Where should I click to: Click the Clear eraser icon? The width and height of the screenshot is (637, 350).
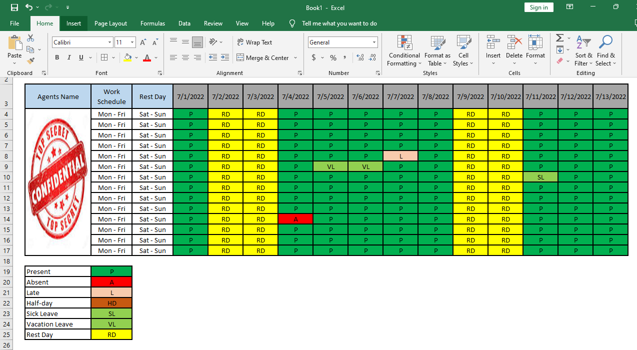(x=560, y=61)
